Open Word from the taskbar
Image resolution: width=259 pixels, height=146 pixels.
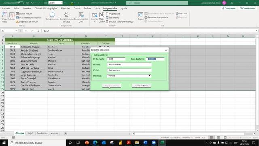(x=145, y=142)
